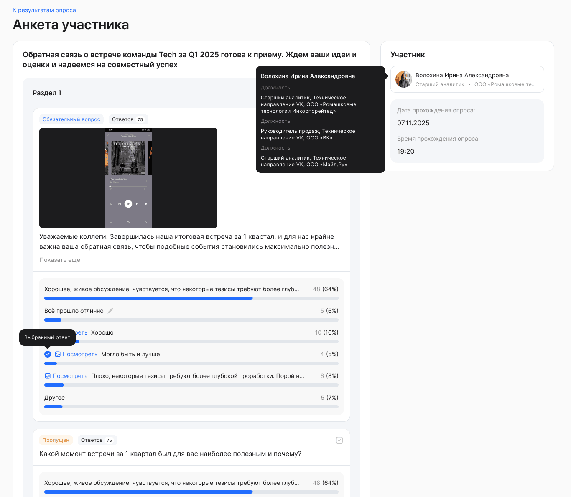Click the blue selected-answer checkmark icon
Image resolution: width=571 pixels, height=497 pixels.
click(x=48, y=354)
